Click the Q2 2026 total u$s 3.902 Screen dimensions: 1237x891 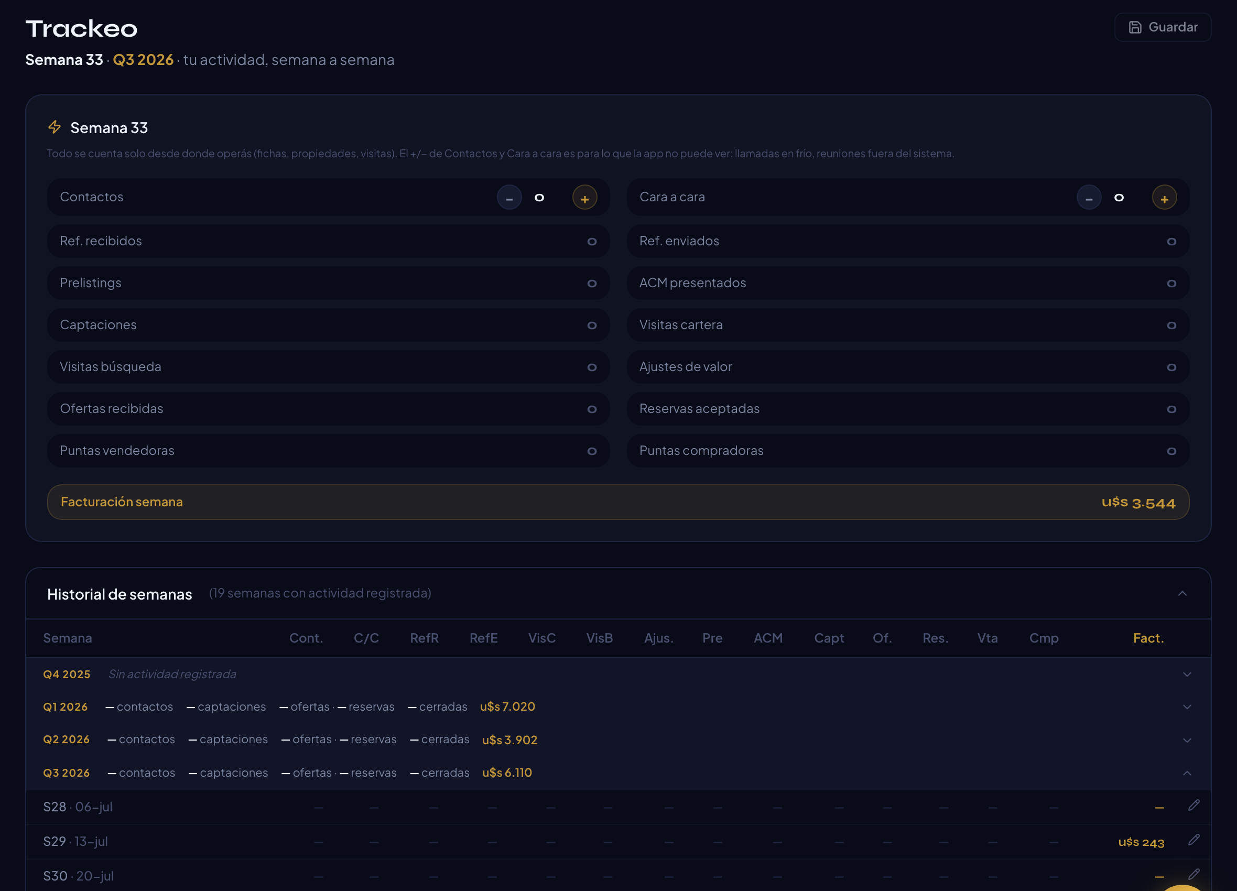(x=510, y=740)
